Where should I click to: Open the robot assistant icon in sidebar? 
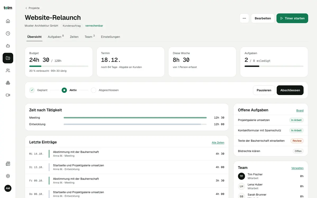8,46
